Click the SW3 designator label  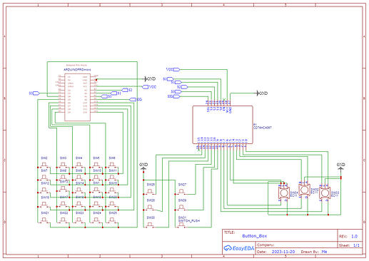point(63,158)
